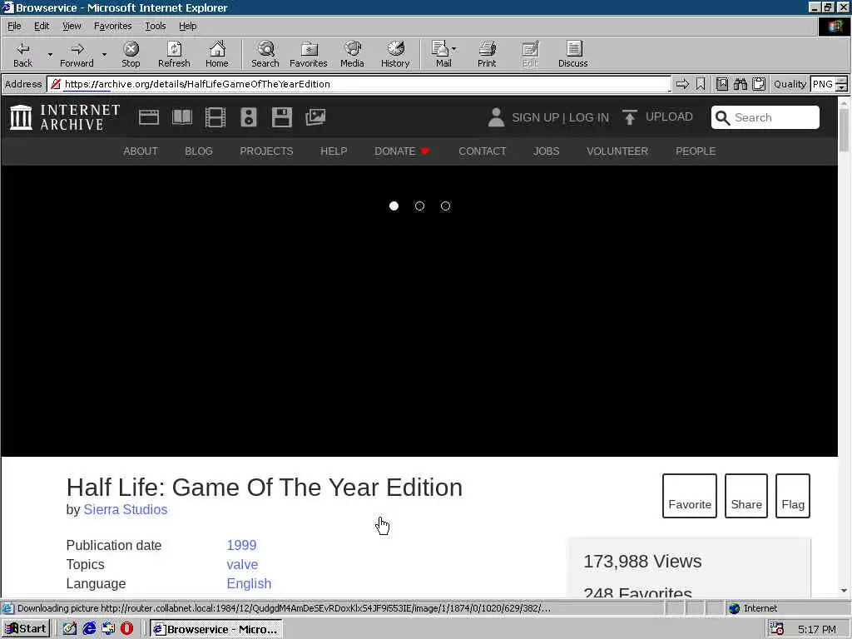Click the Go arrow next to address bar
The height and width of the screenshot is (639, 852).
coord(682,84)
